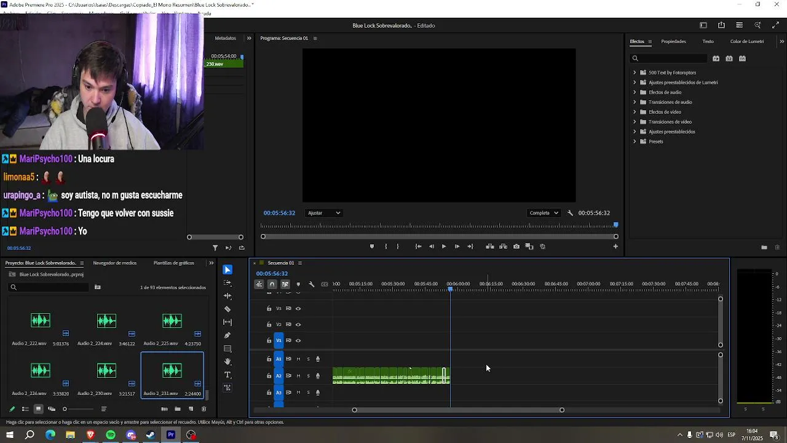This screenshot has width=787, height=443.
Task: Click the New Bin folder icon in Project panel
Action: 178,409
